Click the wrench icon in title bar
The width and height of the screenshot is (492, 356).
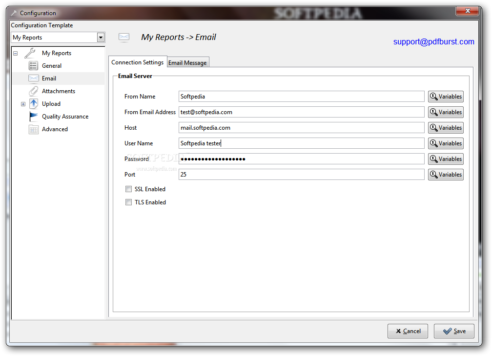pos(14,13)
